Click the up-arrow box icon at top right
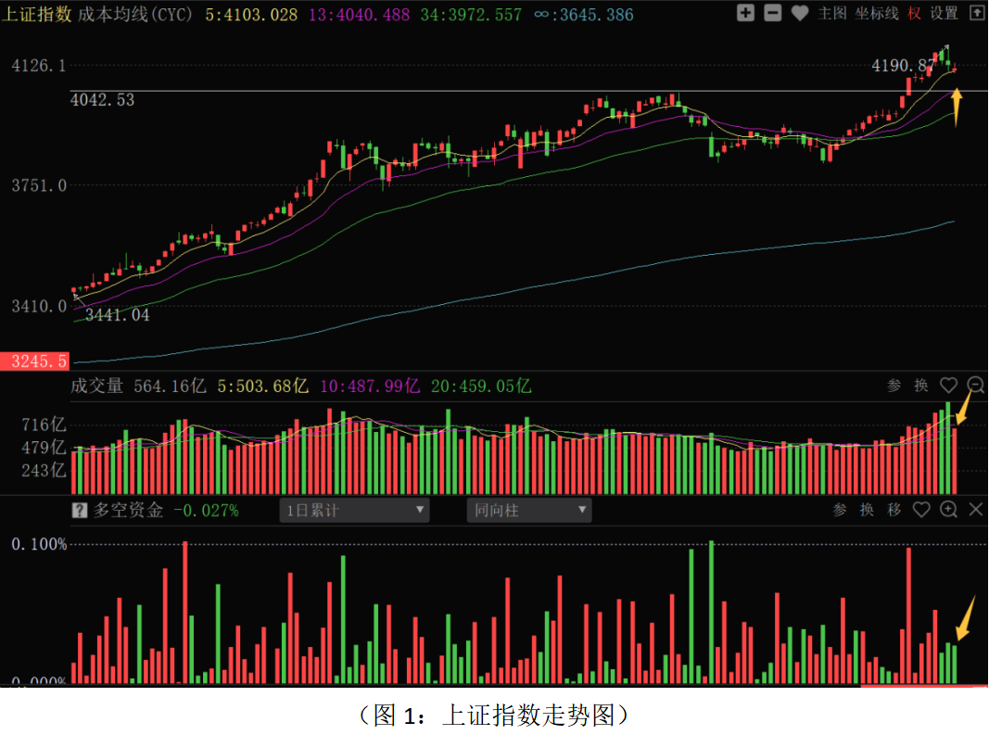Viewport: 989px width, 735px height. tap(975, 13)
